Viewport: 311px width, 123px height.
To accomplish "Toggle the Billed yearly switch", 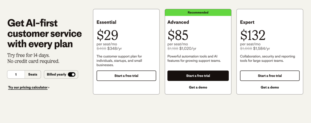I will pyautogui.click(x=72, y=74).
